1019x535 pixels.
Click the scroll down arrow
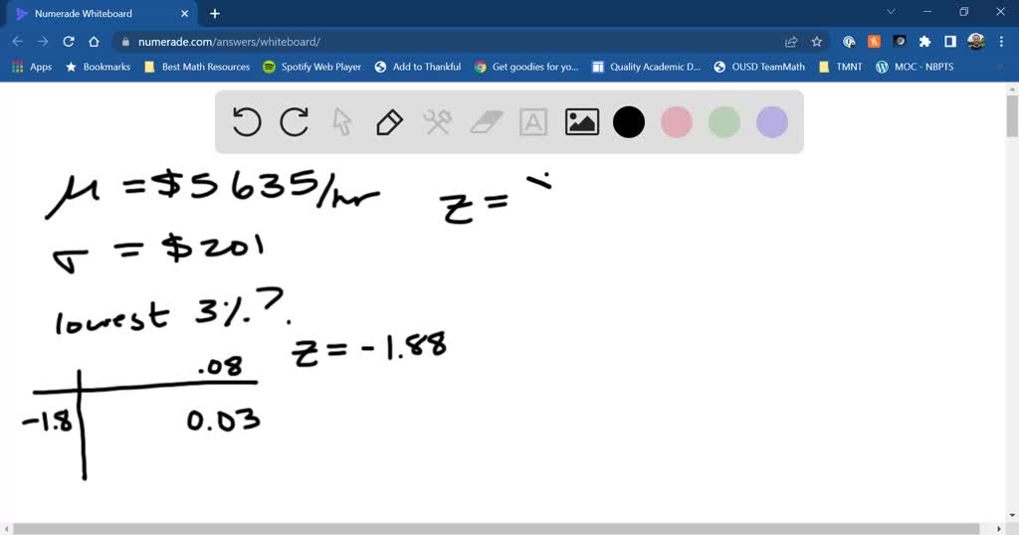[x=1012, y=515]
